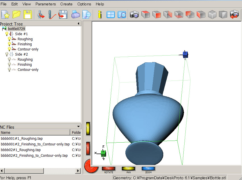
Task: Open the Edit menu
Action: pos(15,4)
